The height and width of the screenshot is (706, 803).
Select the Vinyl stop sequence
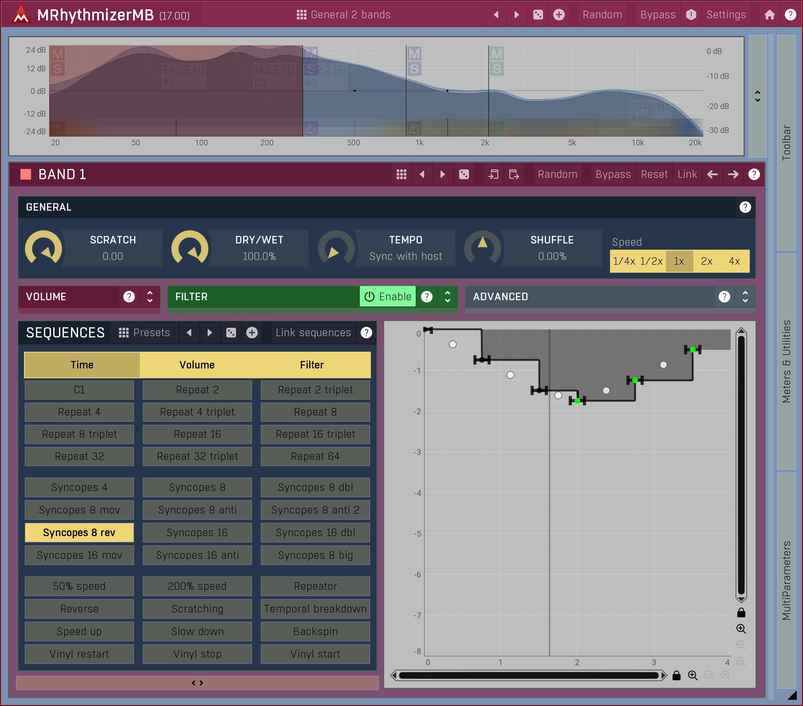tap(197, 654)
